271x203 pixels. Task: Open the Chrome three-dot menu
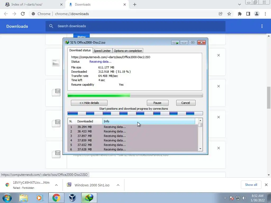(265, 14)
